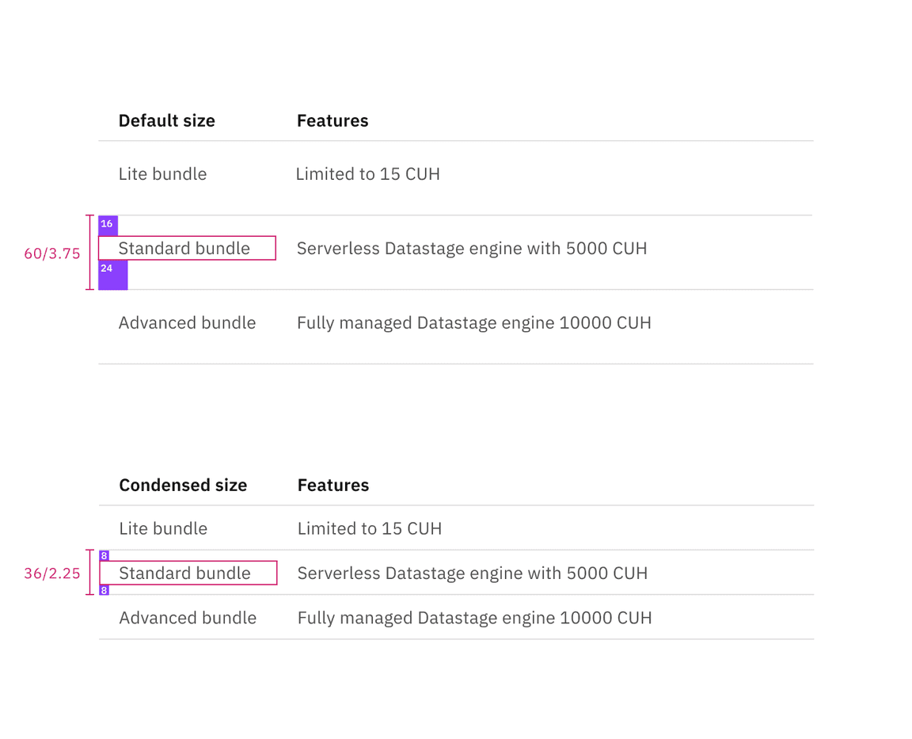Click the Features header in the default-size table
Viewport: 912px width, 739px height.
[x=332, y=120]
